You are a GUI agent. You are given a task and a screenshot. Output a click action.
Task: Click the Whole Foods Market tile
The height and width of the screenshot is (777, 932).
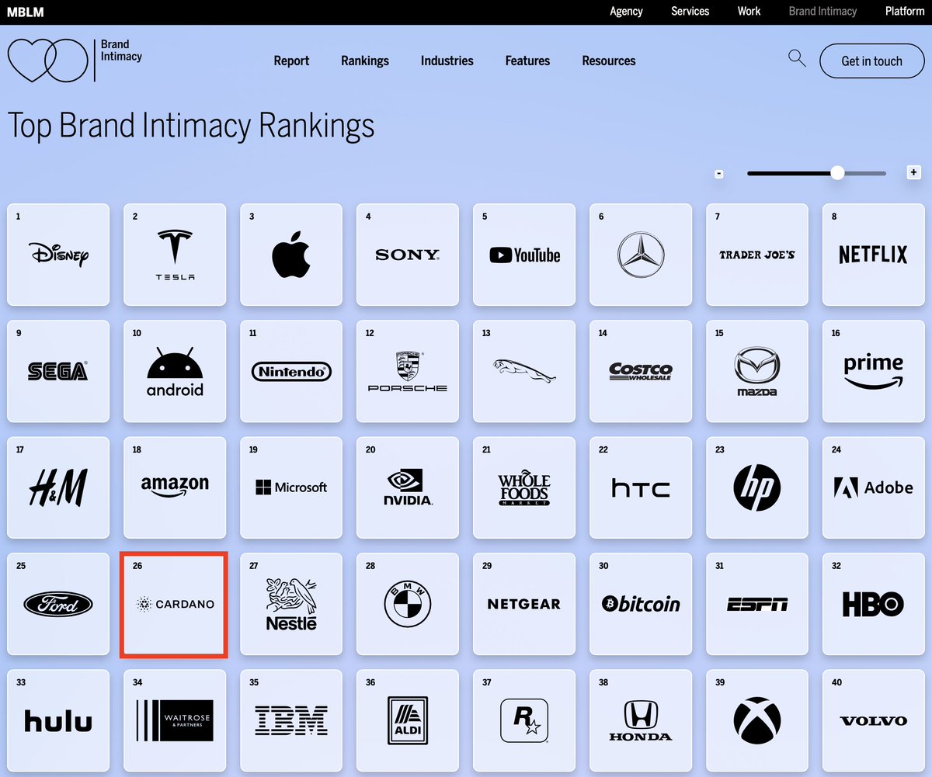pyautogui.click(x=524, y=487)
